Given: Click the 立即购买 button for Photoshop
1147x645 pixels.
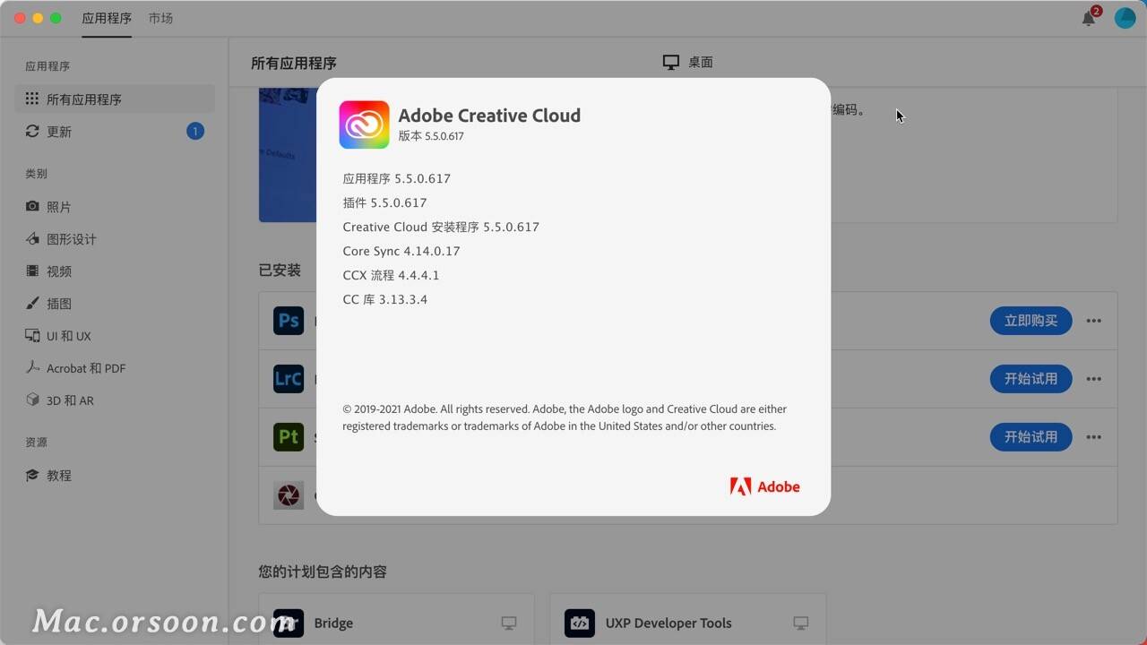Looking at the screenshot, I should coord(1031,320).
